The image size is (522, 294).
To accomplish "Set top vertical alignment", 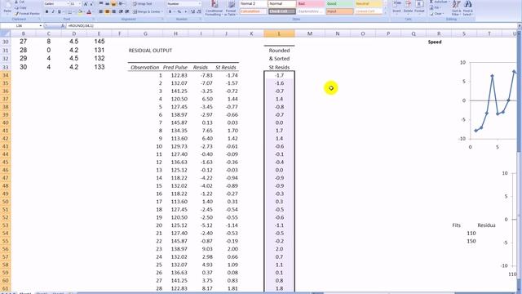I will (101, 3).
